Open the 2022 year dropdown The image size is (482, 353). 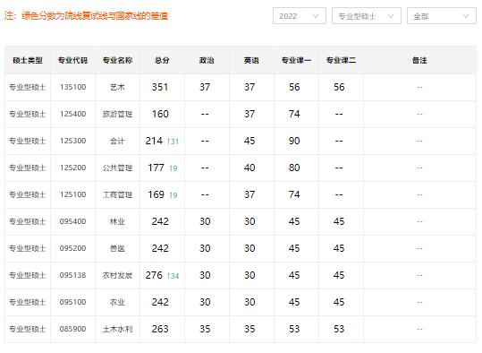299,16
